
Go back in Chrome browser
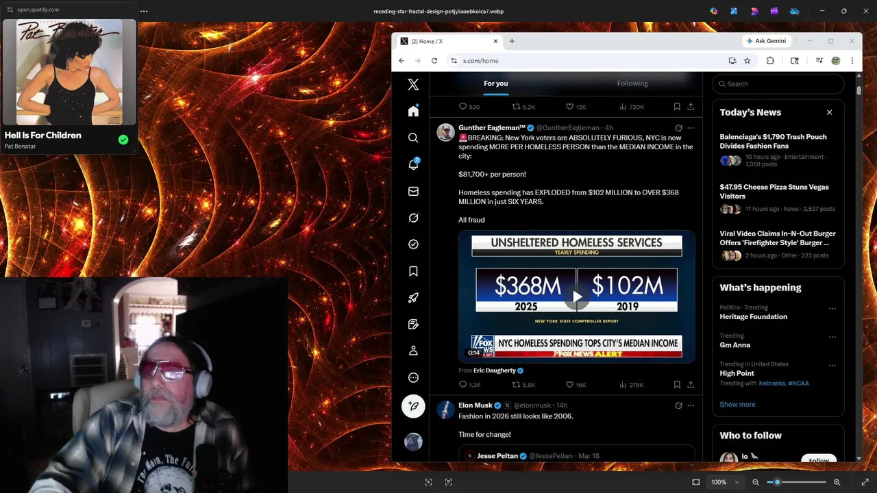pos(402,61)
